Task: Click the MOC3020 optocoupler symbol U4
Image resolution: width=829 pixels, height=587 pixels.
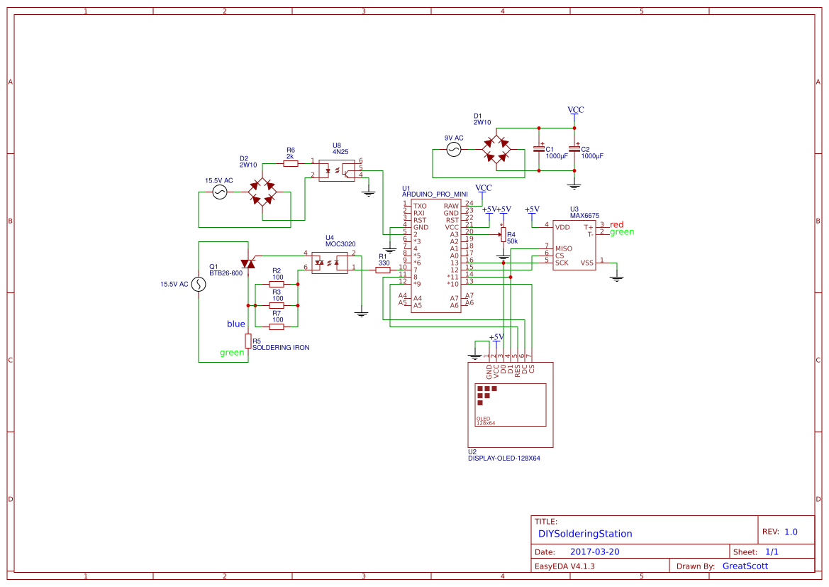Action: coord(331,262)
